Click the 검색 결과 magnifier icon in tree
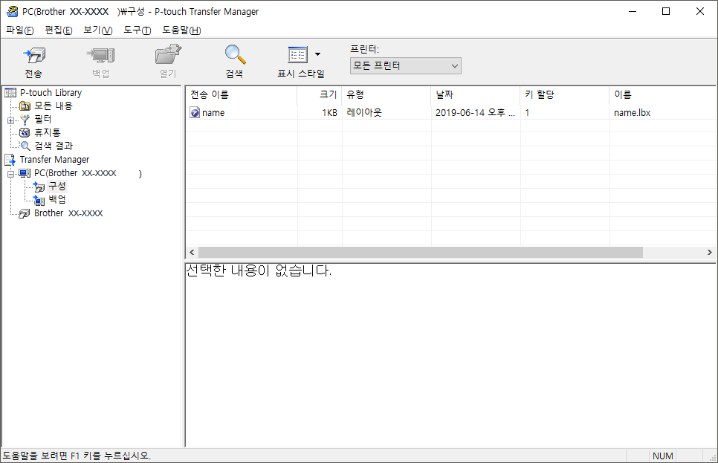 pyautogui.click(x=25, y=146)
